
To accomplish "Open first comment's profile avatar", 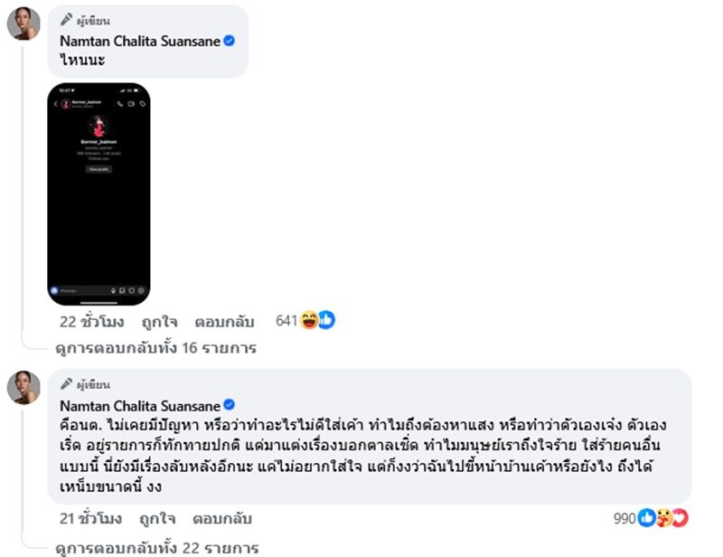I will pos(23,24).
